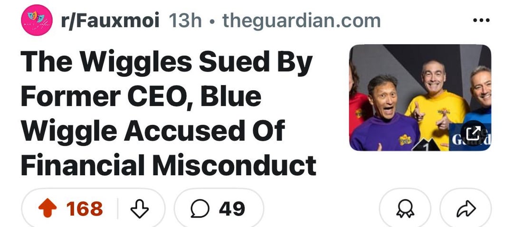This screenshot has width=513, height=227.
Task: Downvote the Wiggles post
Action: tap(140, 209)
